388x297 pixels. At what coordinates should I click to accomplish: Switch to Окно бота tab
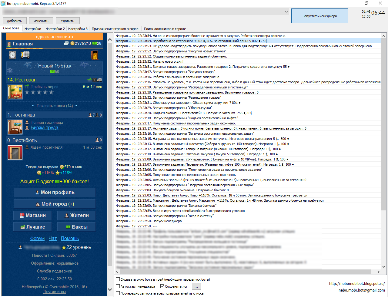point(11,28)
